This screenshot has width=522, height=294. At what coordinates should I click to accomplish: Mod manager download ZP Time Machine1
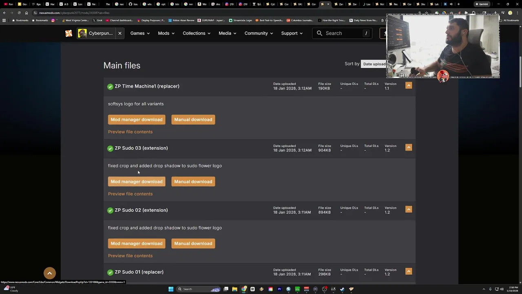point(137,120)
